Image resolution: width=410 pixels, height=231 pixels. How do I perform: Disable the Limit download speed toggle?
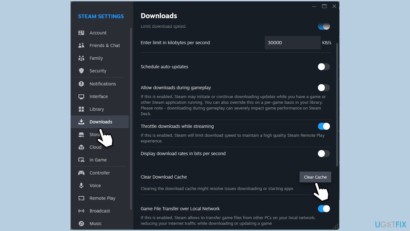(324, 26)
